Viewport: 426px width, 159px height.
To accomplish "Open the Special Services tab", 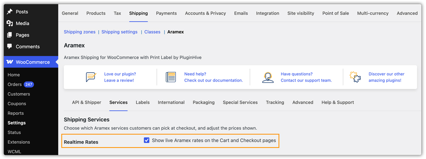I will click(240, 102).
